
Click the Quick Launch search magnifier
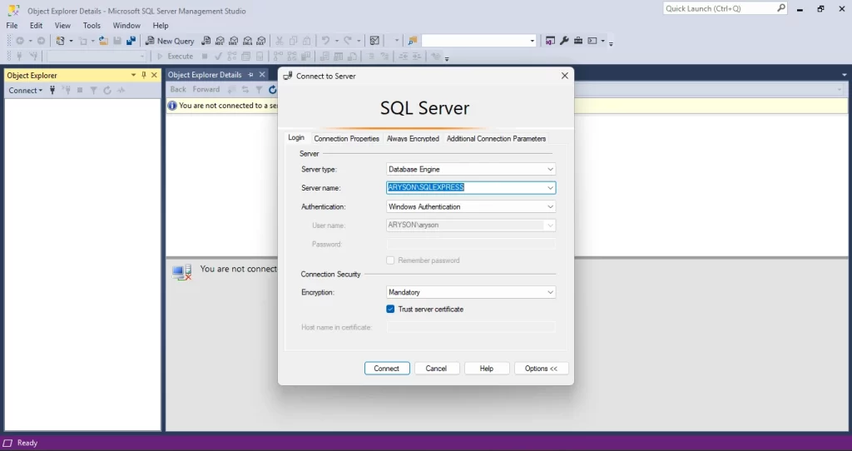tap(780, 8)
